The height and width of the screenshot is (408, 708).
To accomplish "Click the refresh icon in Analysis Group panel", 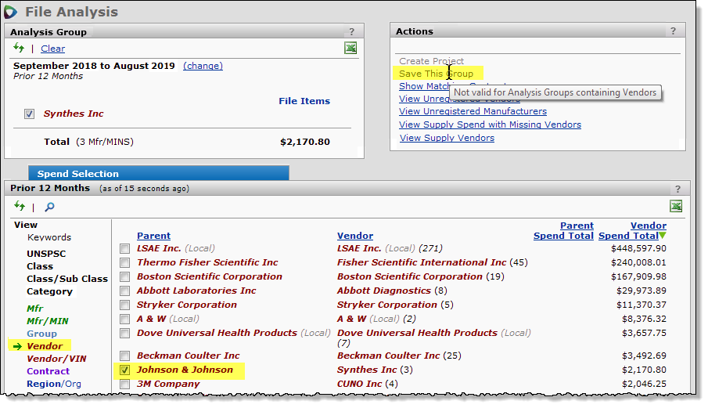I will coord(19,49).
